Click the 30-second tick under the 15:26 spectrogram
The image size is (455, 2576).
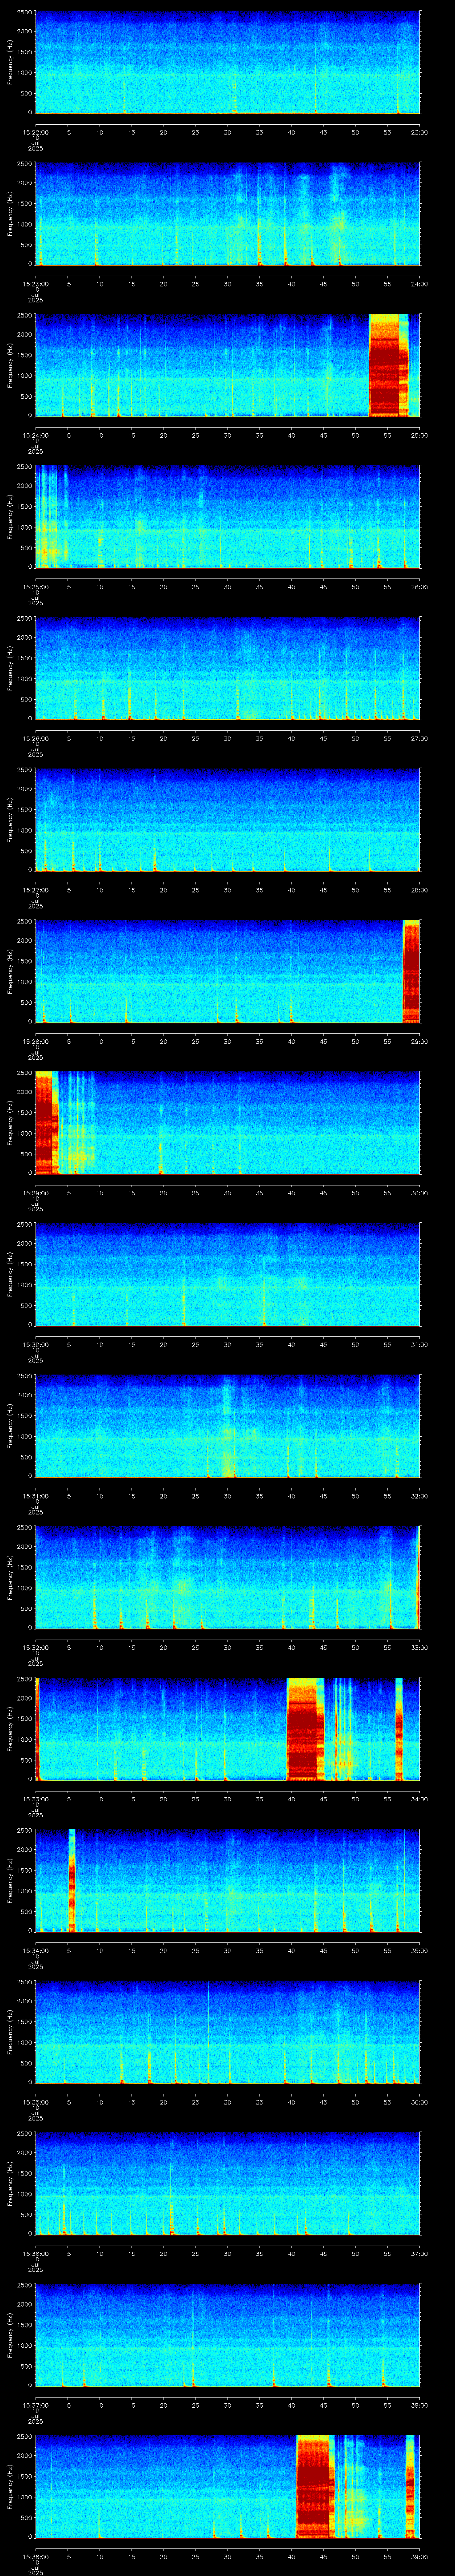[x=227, y=738]
